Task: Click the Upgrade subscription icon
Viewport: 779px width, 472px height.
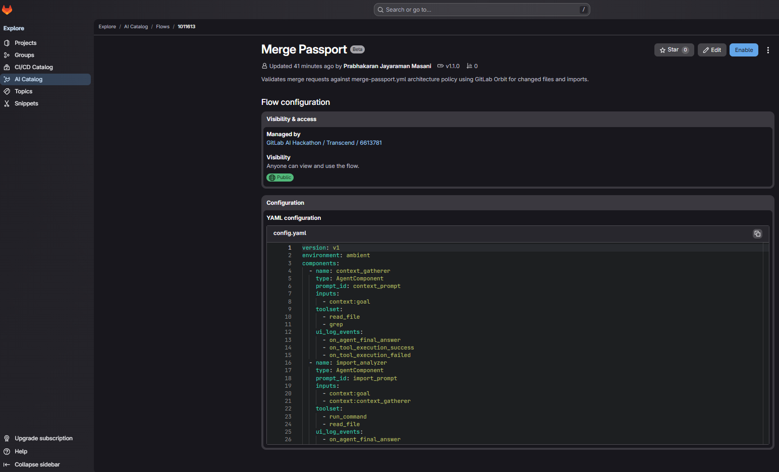Action: tap(7, 438)
